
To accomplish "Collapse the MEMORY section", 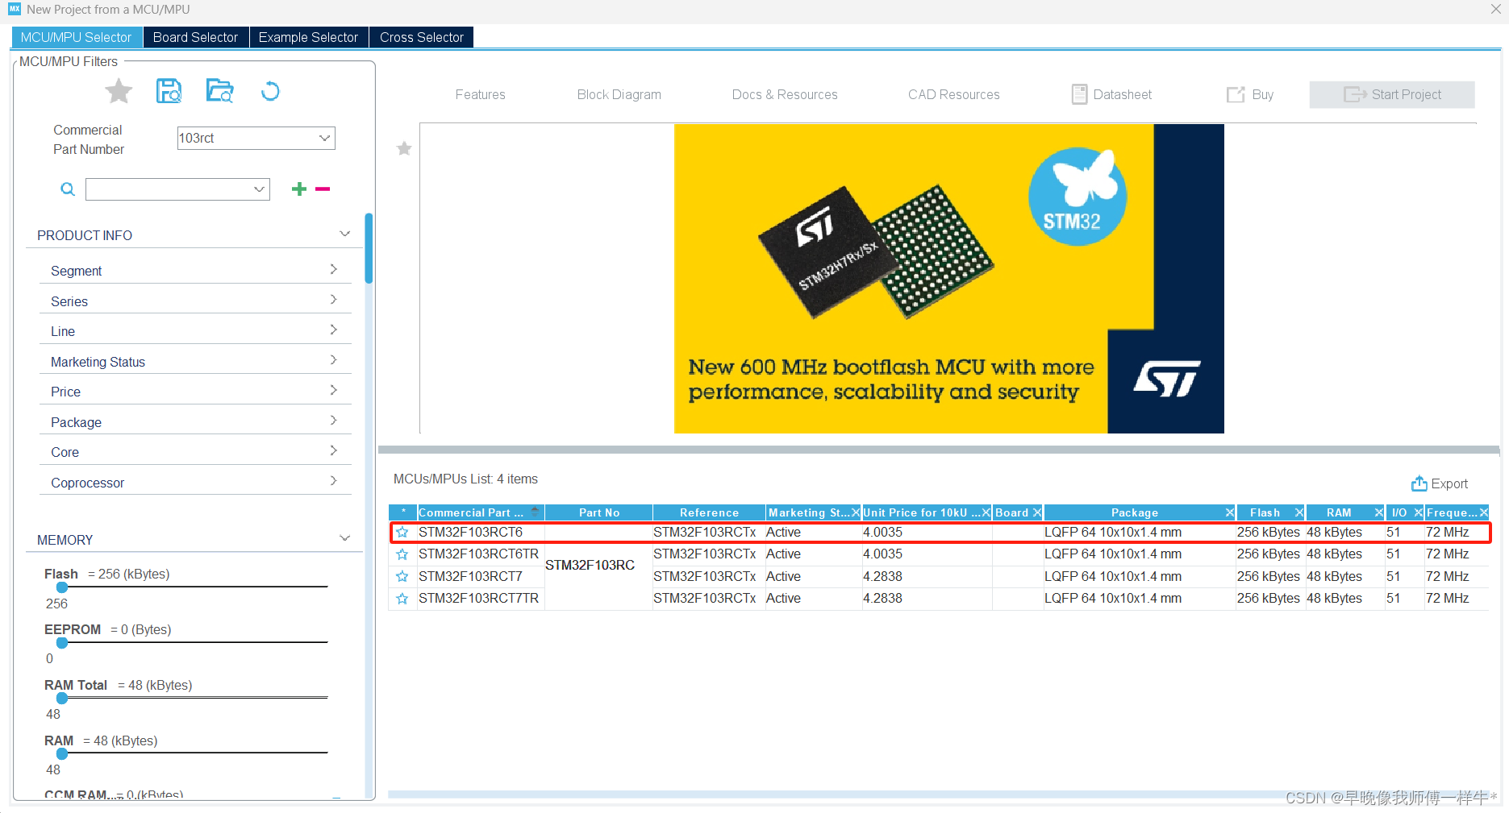I will [345, 538].
